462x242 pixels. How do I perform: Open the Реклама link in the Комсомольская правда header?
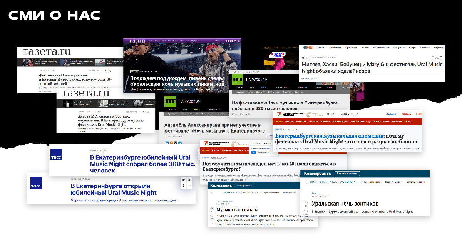[406, 114]
